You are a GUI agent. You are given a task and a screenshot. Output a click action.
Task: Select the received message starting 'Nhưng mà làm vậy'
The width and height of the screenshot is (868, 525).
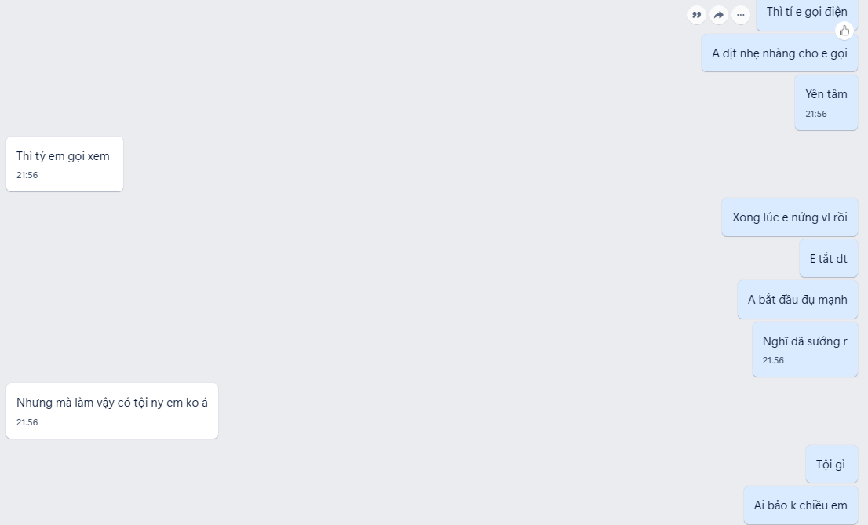111,411
